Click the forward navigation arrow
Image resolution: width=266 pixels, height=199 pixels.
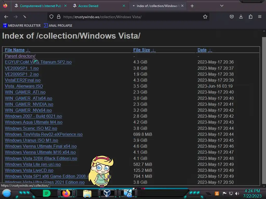[16, 17]
